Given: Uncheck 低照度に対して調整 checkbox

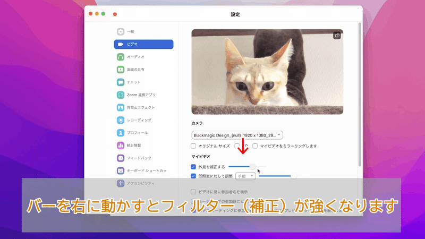Looking at the screenshot, I should coord(193,176).
